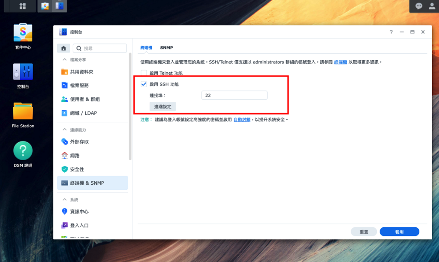Image resolution: width=439 pixels, height=262 pixels.
Task: Click the Control Panel help question mark
Action: (391, 32)
